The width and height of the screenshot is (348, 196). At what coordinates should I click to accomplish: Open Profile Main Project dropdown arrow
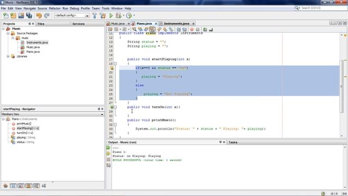pyautogui.click(x=134, y=16)
